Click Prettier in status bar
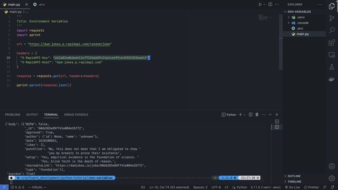This screenshot has width=338, height=190. [311, 187]
